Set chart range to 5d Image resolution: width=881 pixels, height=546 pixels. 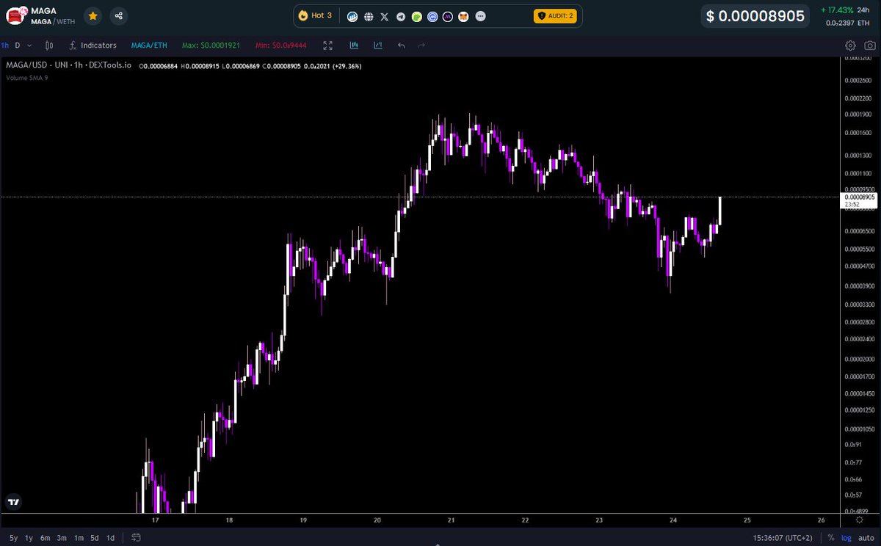[x=95, y=538]
